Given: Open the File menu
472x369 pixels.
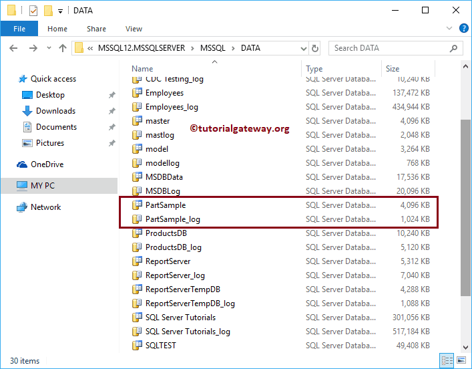Looking at the screenshot, I should (19, 29).
